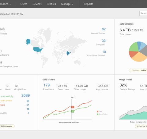Image resolution: width=147 pixels, height=139 pixels.
Task: Focus the Search input field
Action: tap(143, 13)
